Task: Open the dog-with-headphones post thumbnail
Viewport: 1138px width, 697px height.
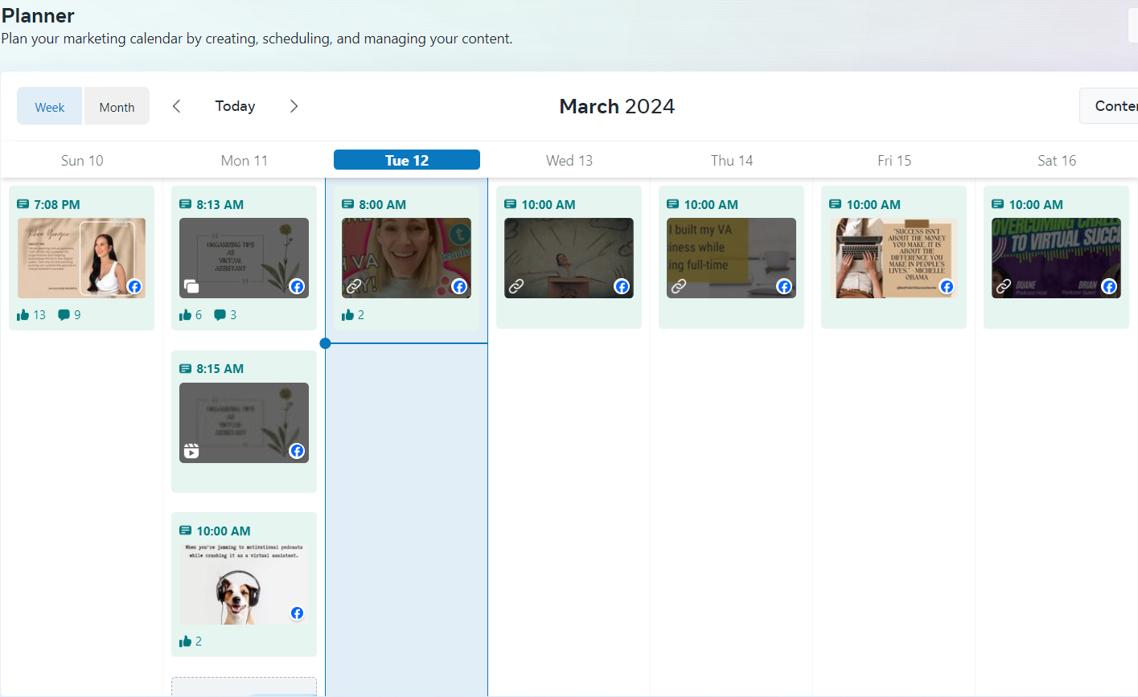Action: pyautogui.click(x=244, y=584)
